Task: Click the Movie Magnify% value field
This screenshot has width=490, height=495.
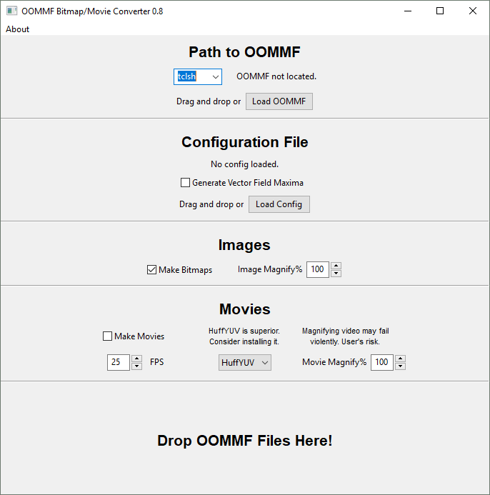Action: [x=381, y=362]
